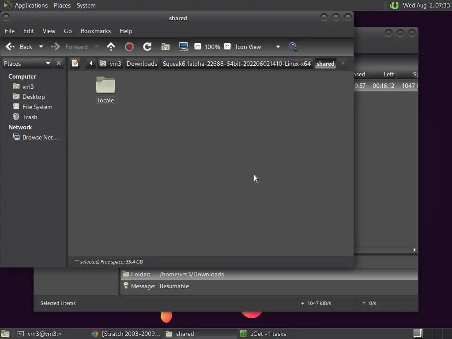Image resolution: width=452 pixels, height=339 pixels.
Task: Toggle text-based location entry pencil icon
Action: point(75,64)
